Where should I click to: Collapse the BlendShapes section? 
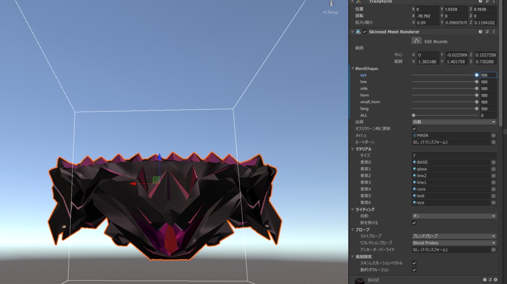(x=353, y=68)
